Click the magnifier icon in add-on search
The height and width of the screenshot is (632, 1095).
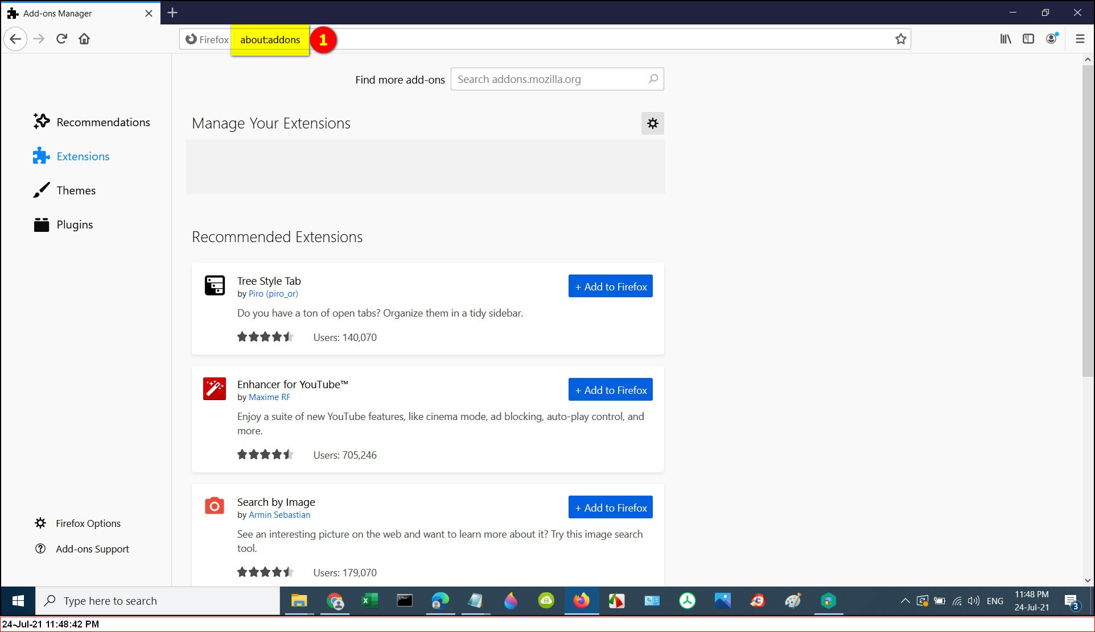coord(653,79)
